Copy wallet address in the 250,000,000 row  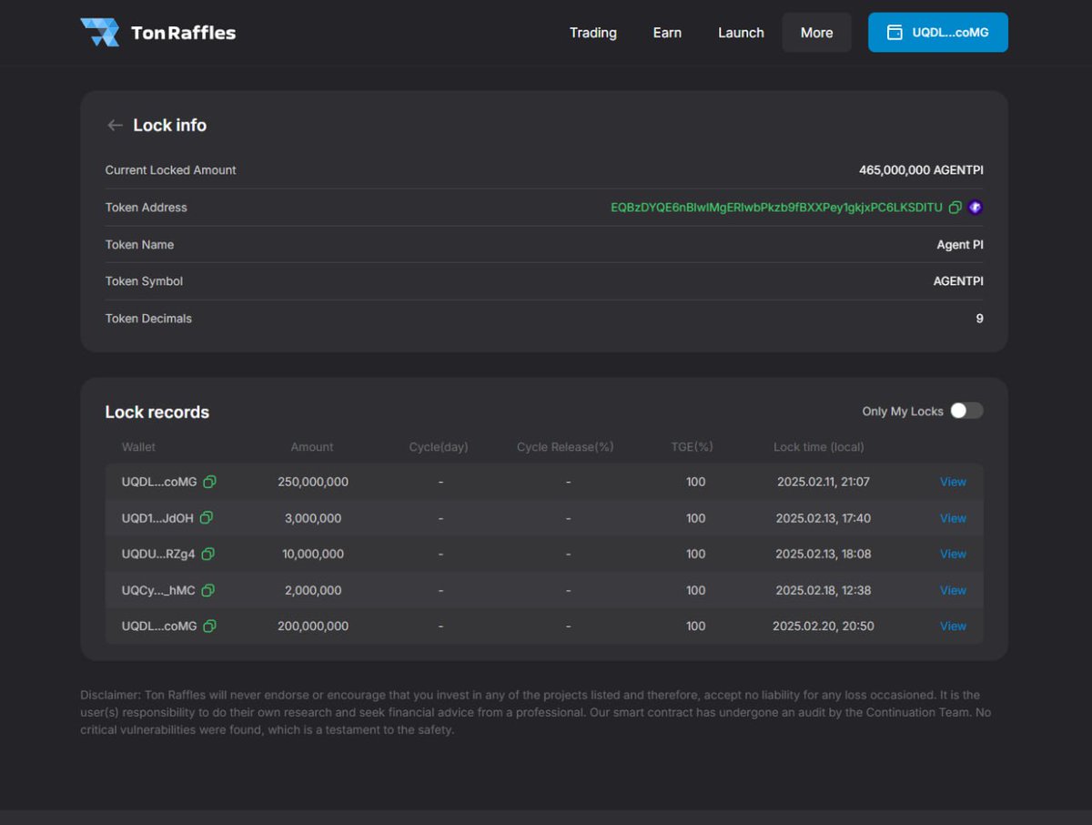[x=210, y=482]
